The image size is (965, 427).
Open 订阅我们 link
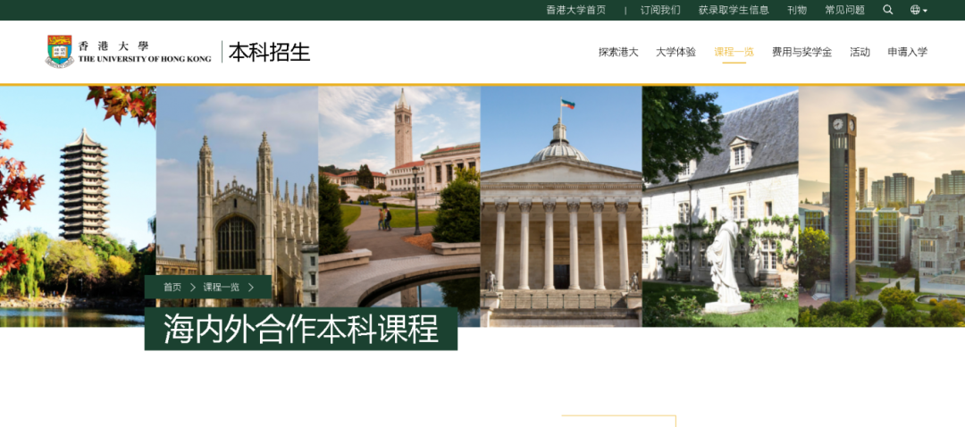pyautogui.click(x=660, y=10)
